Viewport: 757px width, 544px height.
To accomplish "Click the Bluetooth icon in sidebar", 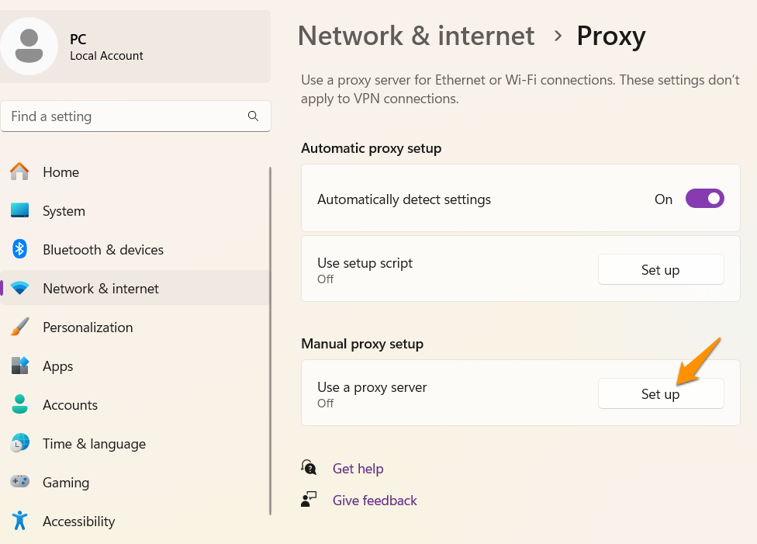I will [19, 249].
